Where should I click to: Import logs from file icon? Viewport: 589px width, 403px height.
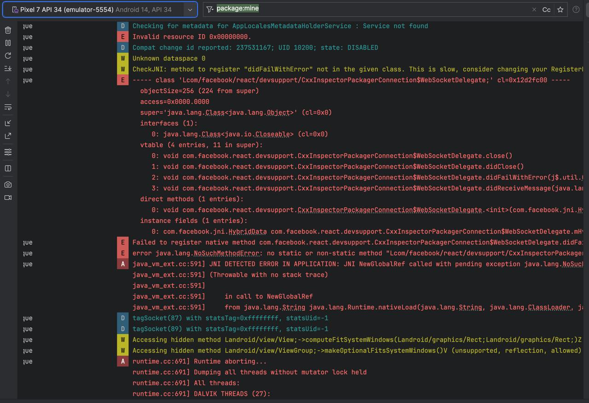[8, 123]
